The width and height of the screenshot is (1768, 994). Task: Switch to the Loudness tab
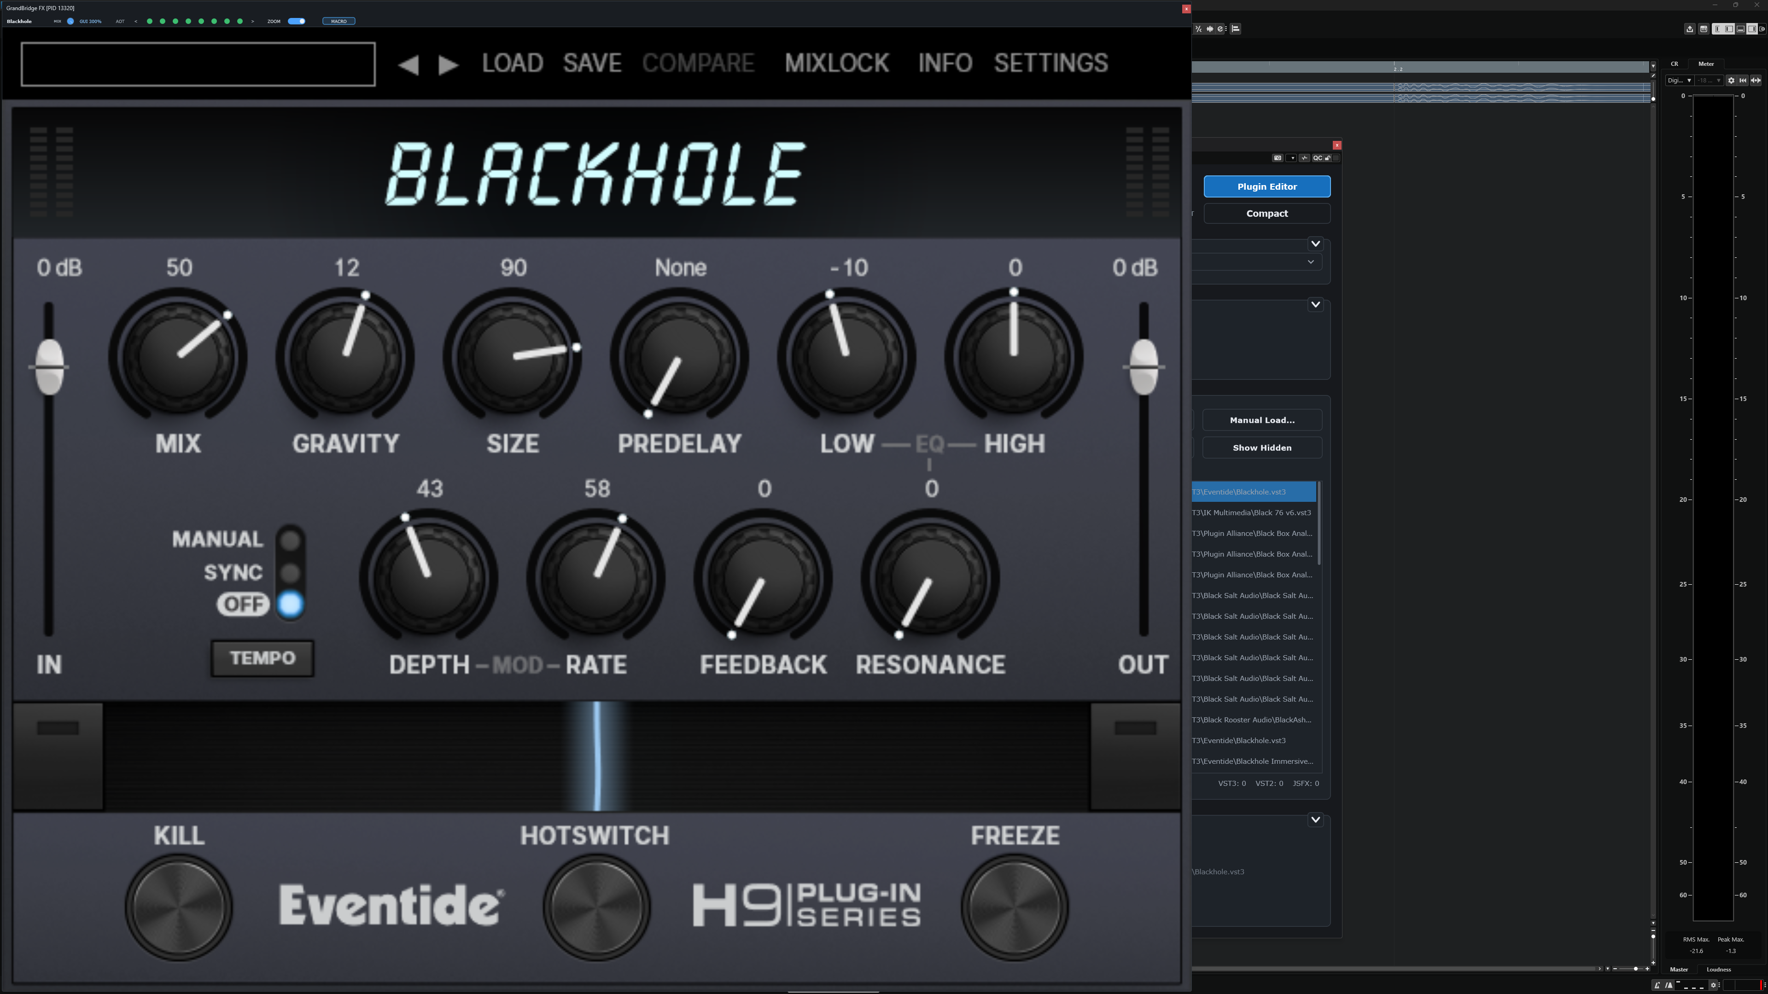pyautogui.click(x=1719, y=970)
